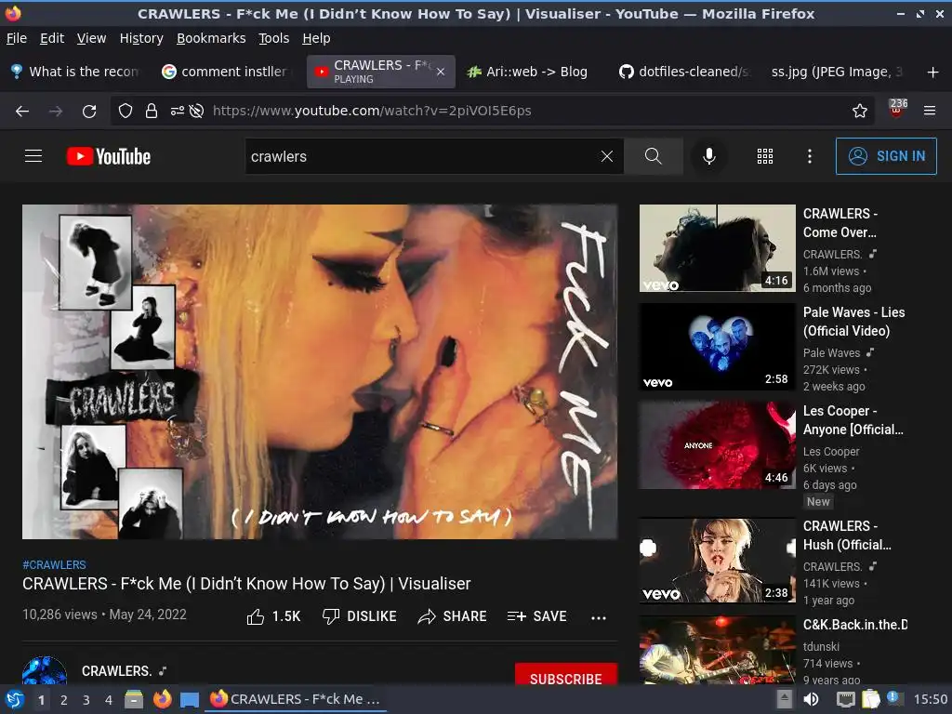Open the volume icon in the system tray
The image size is (952, 714).
(x=811, y=699)
